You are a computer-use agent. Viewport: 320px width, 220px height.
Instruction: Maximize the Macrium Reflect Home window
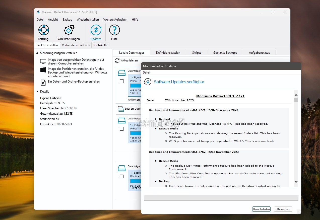point(273,12)
